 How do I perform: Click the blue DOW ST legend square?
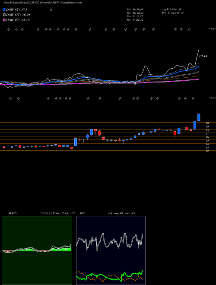point(4,9)
